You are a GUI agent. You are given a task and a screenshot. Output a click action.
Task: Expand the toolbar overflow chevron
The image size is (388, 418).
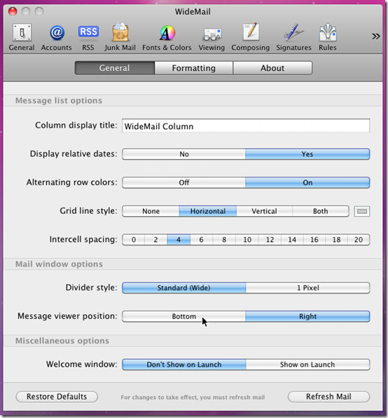click(376, 36)
